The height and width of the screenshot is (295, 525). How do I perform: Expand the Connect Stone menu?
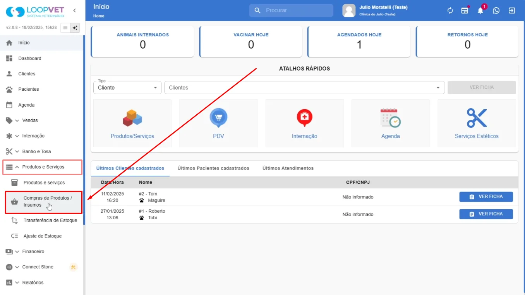point(42,267)
